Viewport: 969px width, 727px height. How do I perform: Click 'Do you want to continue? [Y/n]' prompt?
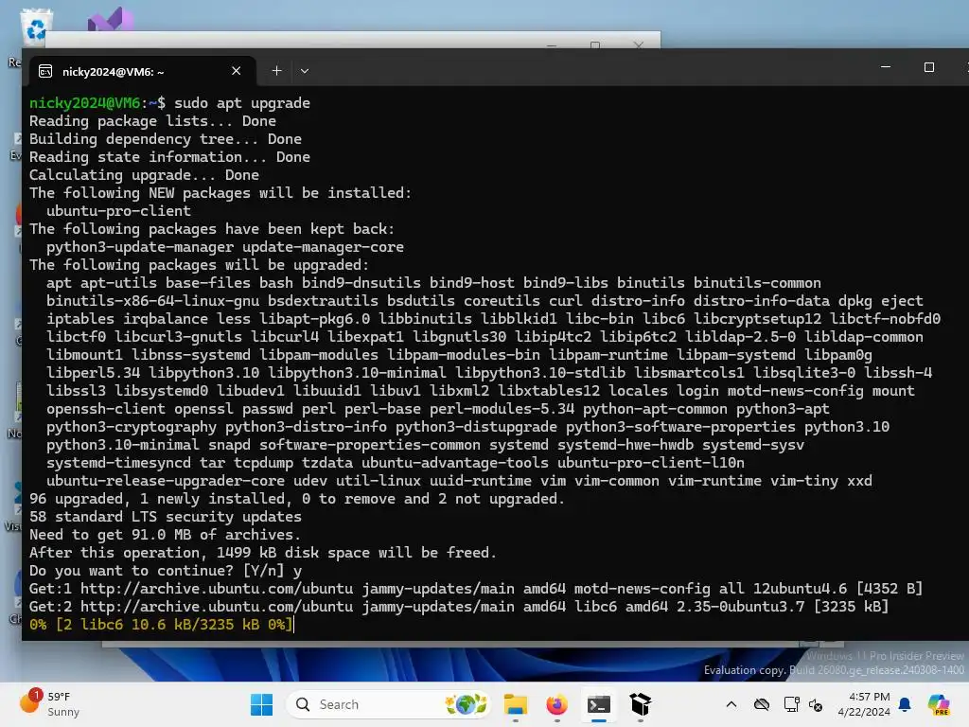tap(156, 571)
